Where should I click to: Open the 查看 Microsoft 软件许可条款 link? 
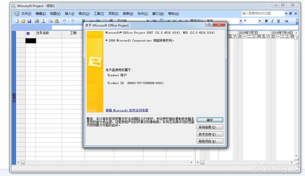point(127,110)
